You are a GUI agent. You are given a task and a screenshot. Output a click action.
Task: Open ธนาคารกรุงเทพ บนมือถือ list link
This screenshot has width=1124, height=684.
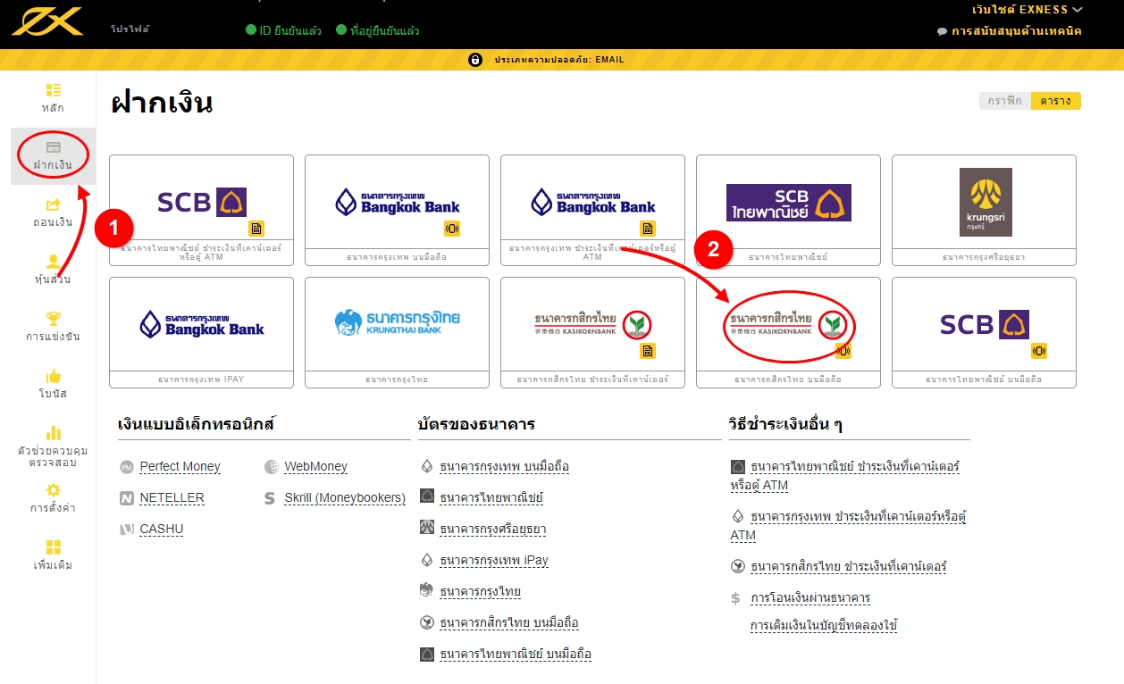coord(504,467)
